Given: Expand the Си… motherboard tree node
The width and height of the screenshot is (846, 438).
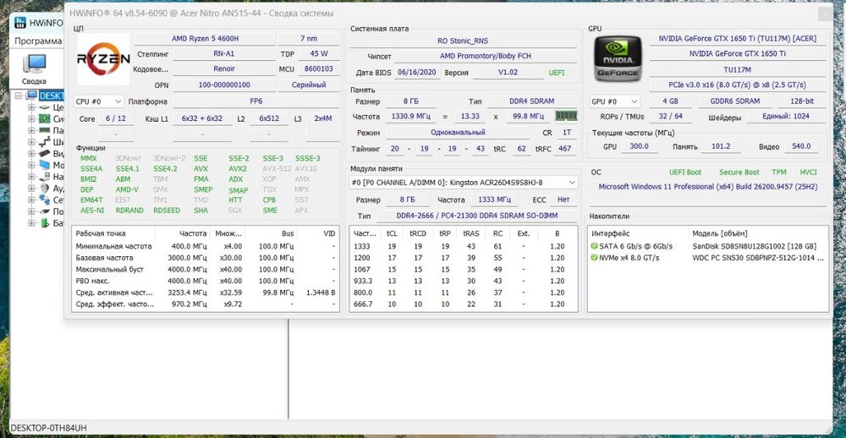Looking at the screenshot, I should tap(31, 118).
